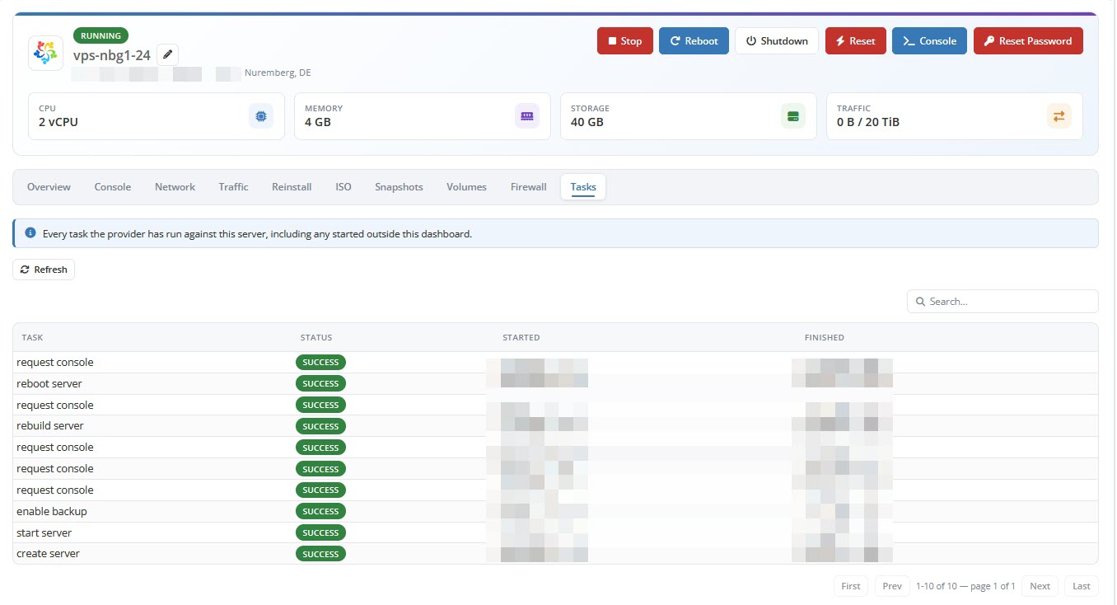Open the Console with the blue button

929,41
